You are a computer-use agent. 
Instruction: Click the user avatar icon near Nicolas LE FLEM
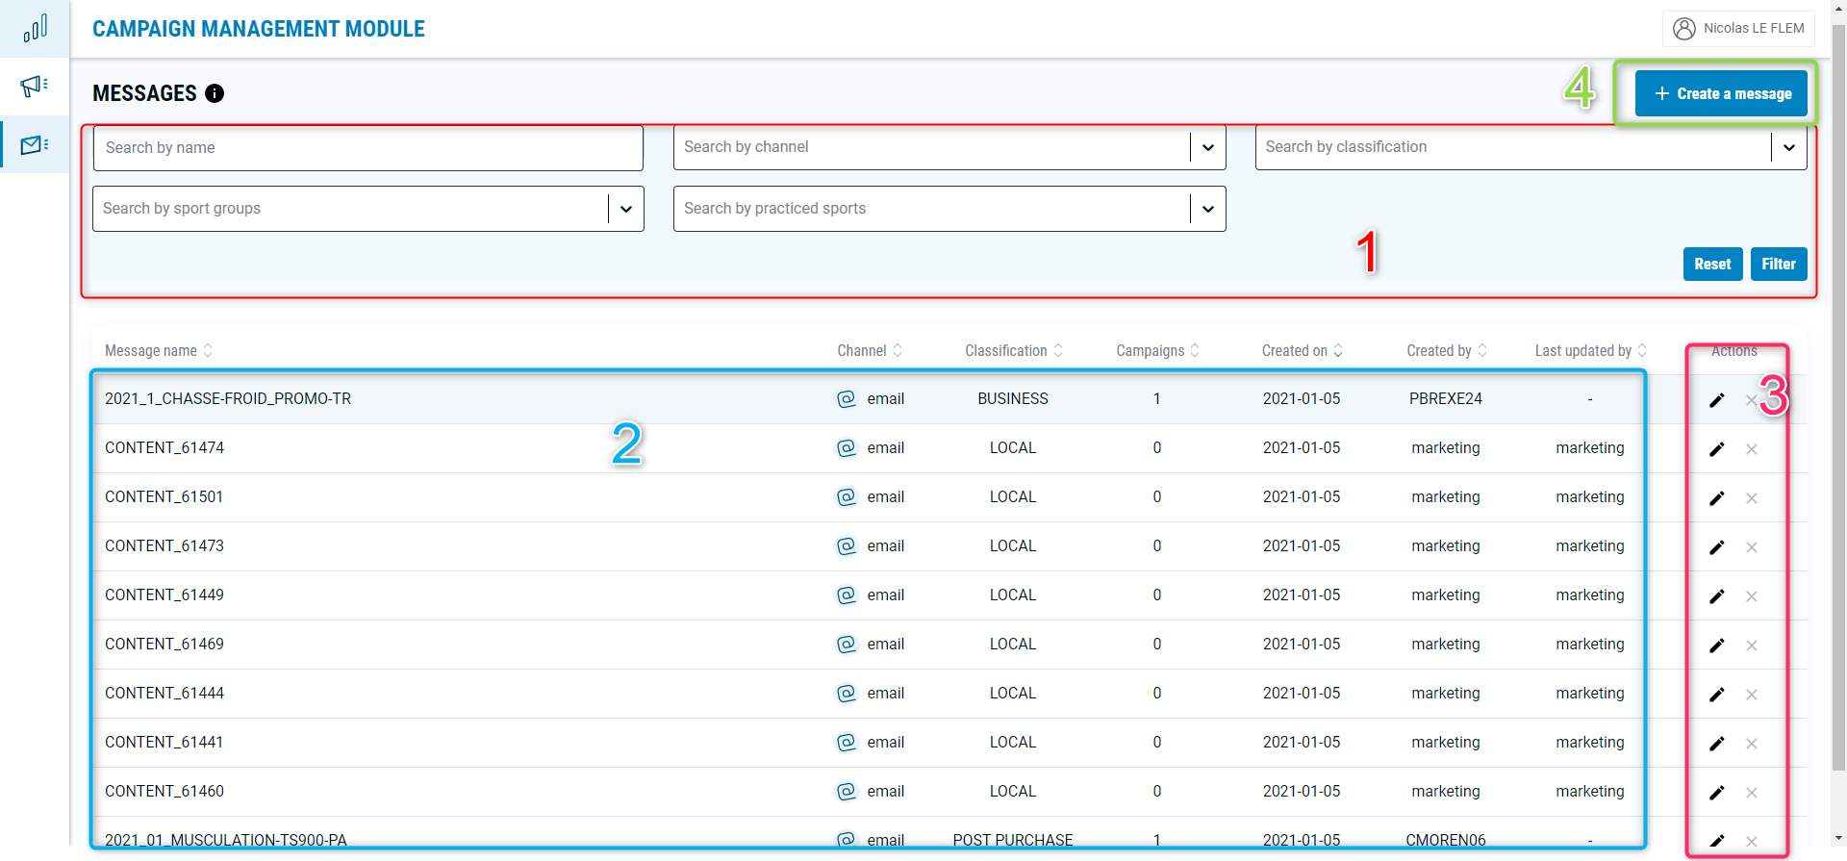click(1684, 29)
